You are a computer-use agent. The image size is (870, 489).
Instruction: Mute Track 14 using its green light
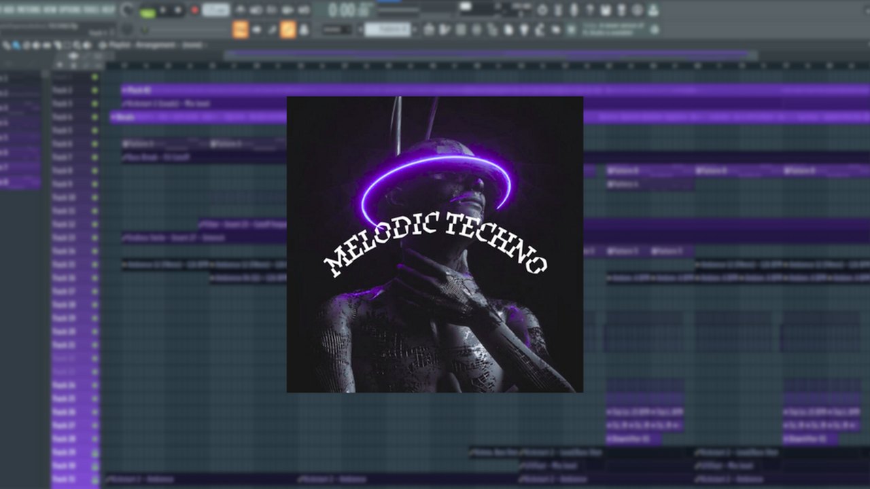click(x=94, y=251)
